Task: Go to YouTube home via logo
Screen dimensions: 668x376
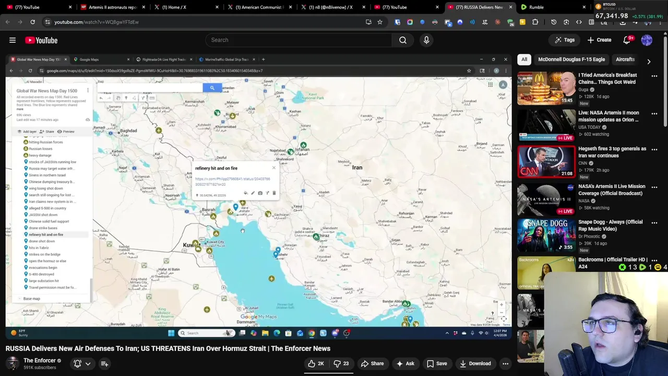Action: coord(42,40)
